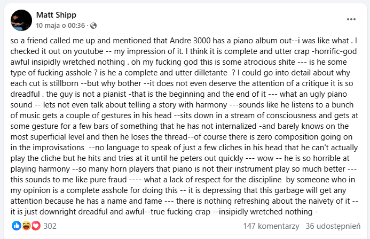Click the blue thumbs-up Like reaction icon
Image resolution: width=370 pixels, height=239 pixels.
(16, 226)
